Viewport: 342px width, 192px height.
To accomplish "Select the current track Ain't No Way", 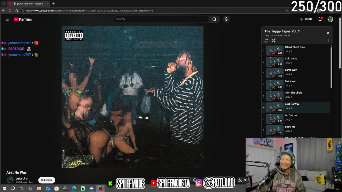I will pos(296,107).
